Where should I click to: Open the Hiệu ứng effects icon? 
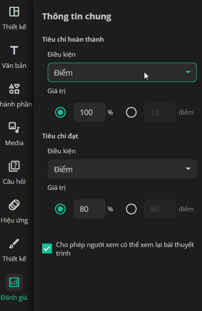click(x=14, y=205)
